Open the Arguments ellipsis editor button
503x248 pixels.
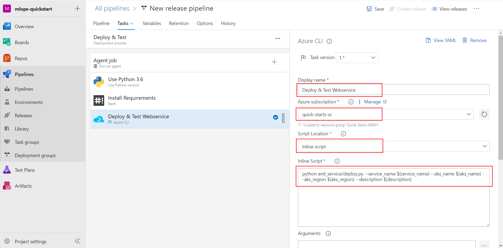click(484, 245)
